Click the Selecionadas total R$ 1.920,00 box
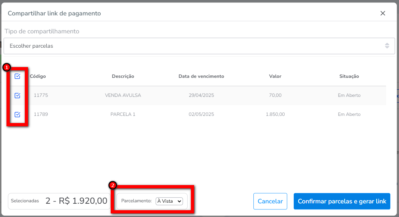 click(59, 201)
